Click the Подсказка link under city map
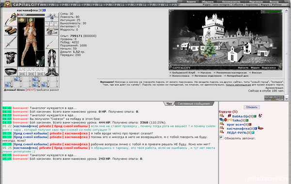 click(x=269, y=68)
